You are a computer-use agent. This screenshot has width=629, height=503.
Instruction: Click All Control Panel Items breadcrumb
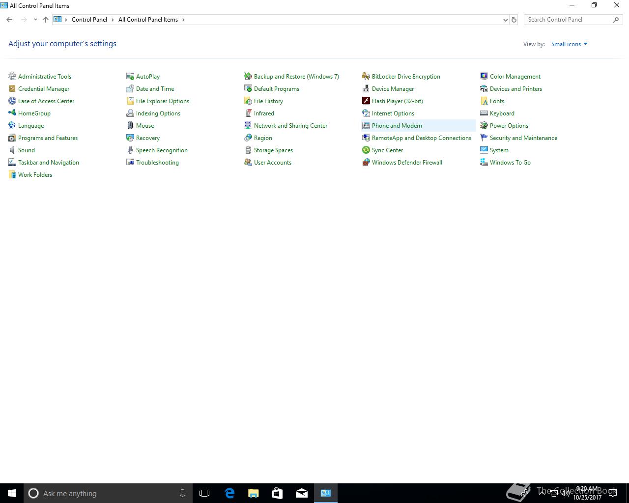pyautogui.click(x=148, y=20)
